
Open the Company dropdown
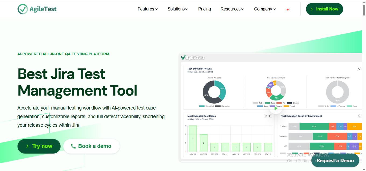point(265,9)
